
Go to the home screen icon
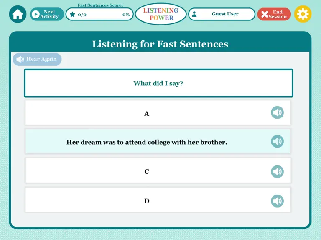[18, 14]
